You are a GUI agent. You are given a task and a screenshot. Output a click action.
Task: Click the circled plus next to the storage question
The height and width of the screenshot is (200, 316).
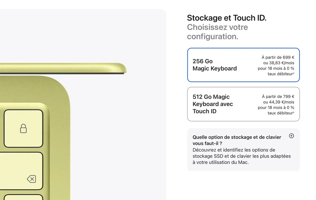click(291, 136)
